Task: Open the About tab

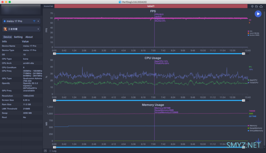Action: point(29,37)
